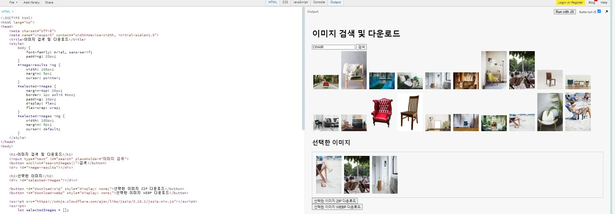Screen dimensions: 615x214
Task: Open the Add library menu
Action: tap(32, 3)
